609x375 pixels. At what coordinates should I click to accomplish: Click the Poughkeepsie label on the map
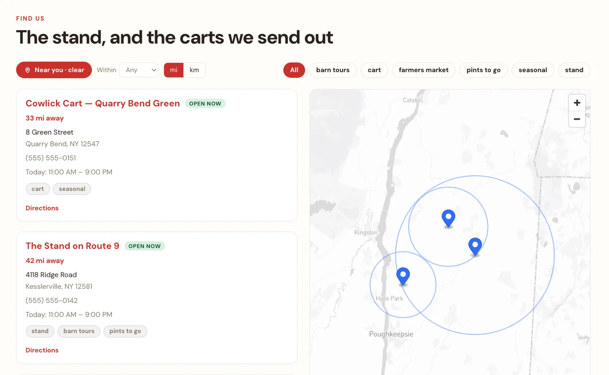(391, 334)
